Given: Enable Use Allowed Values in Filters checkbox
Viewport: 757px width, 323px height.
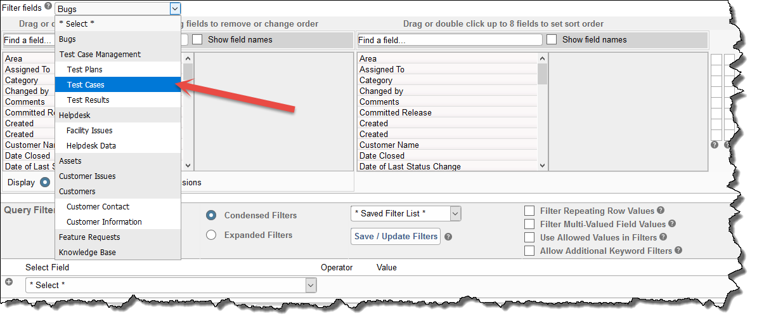Looking at the screenshot, I should 529,237.
